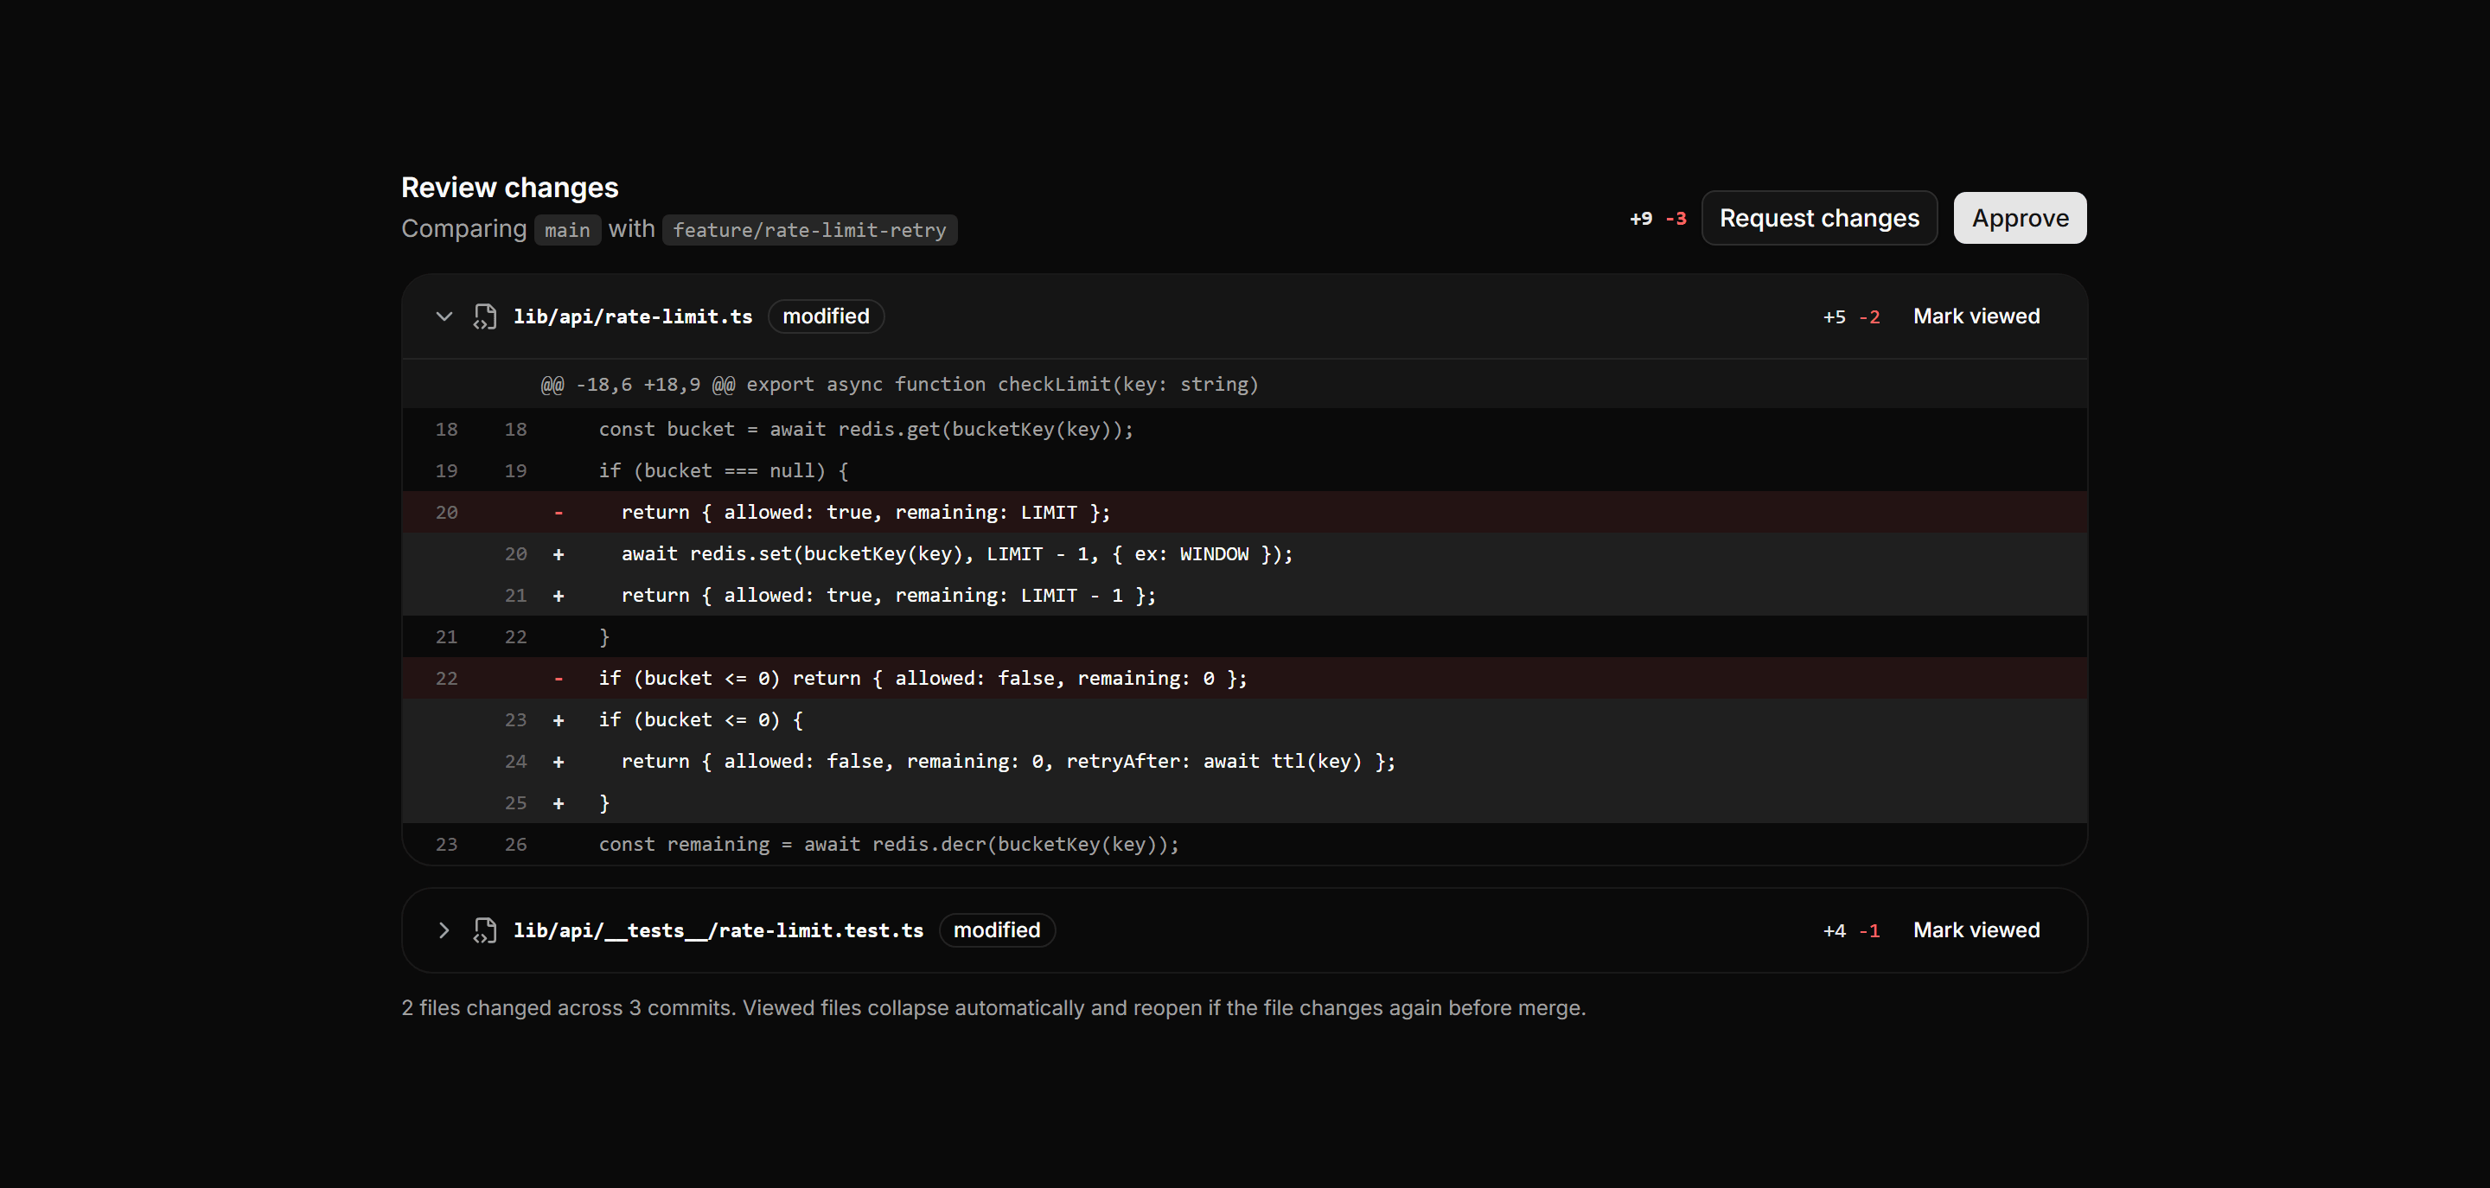Collapse the lib/api/rate-limit.ts file diff

pyautogui.click(x=444, y=316)
